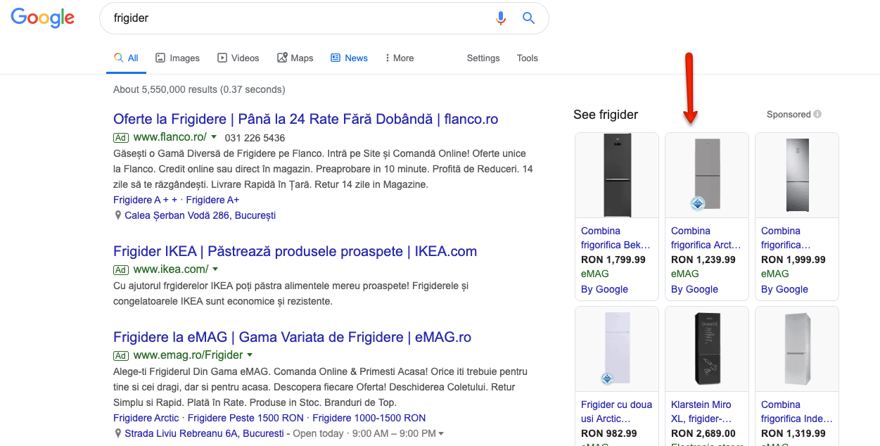Screen dimensions: 880x446
Task: Expand the More search options menu
Action: click(x=399, y=58)
